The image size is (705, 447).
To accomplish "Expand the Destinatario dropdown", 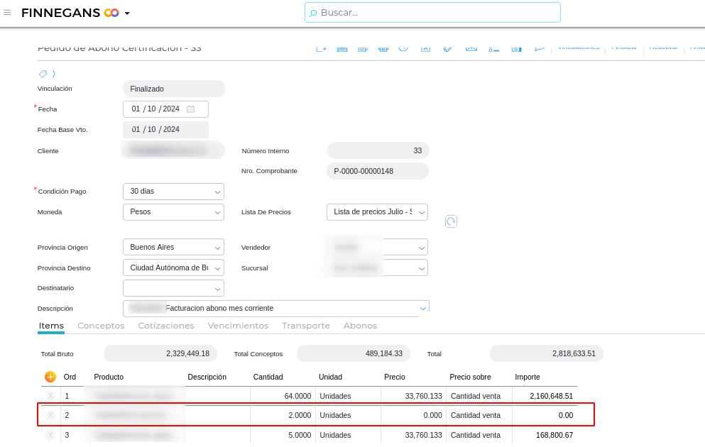I will coord(217,289).
